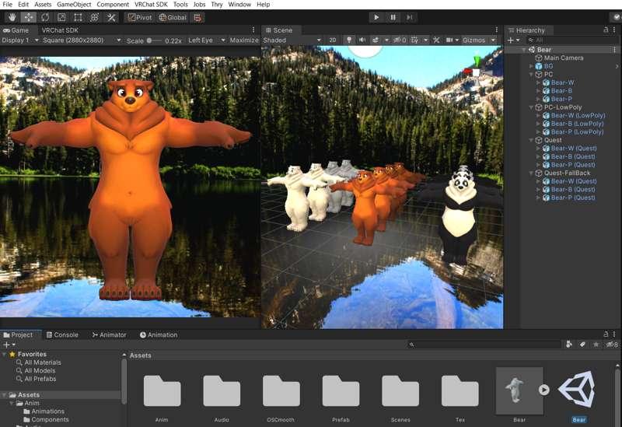Toggle the Gizmos button
Viewport: 622px width, 427px height.
pos(473,40)
